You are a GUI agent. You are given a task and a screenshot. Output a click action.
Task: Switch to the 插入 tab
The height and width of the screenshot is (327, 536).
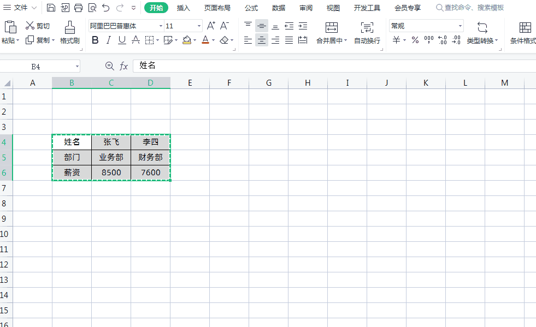183,8
